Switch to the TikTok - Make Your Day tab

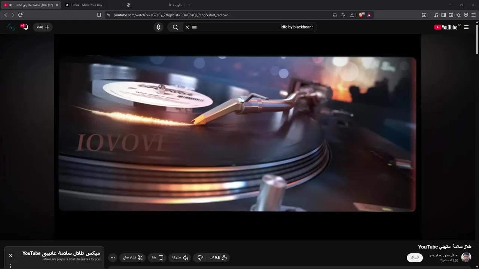pyautogui.click(x=92, y=5)
